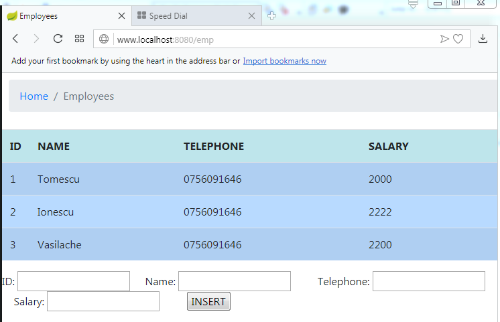The width and height of the screenshot is (500, 322).
Task: Select the Employees tab
Action: click(x=60, y=15)
